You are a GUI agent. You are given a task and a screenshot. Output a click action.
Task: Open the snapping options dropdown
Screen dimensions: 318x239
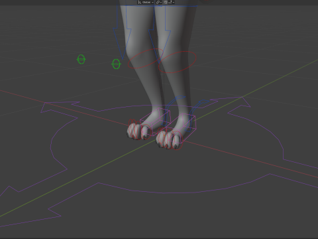point(172,2)
